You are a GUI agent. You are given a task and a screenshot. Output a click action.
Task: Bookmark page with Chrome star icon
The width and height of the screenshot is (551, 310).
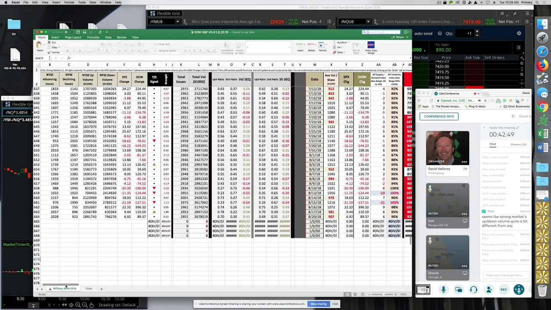pos(485,101)
